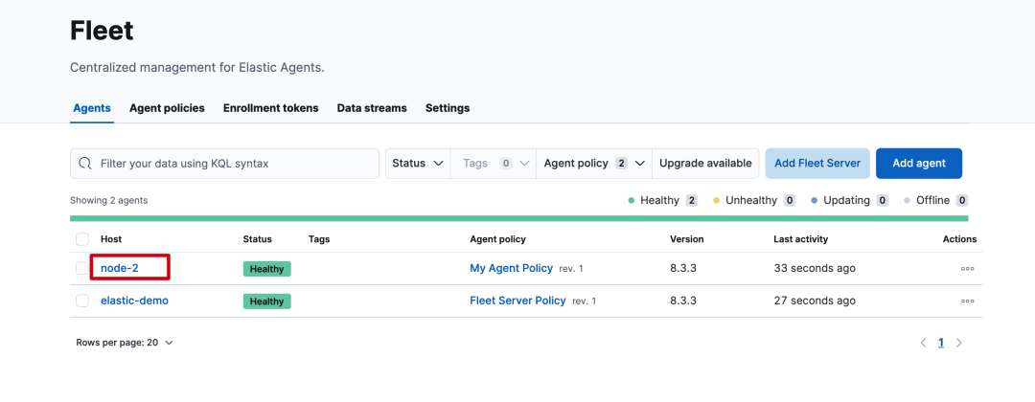1035x402 pixels.
Task: Expand Rows per page selector
Action: tap(125, 343)
